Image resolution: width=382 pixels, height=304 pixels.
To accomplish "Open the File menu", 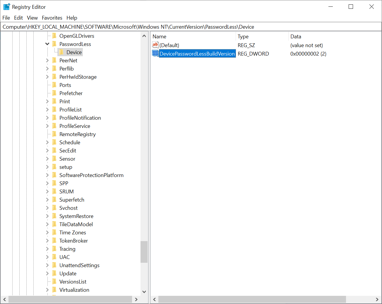I will [x=6, y=18].
